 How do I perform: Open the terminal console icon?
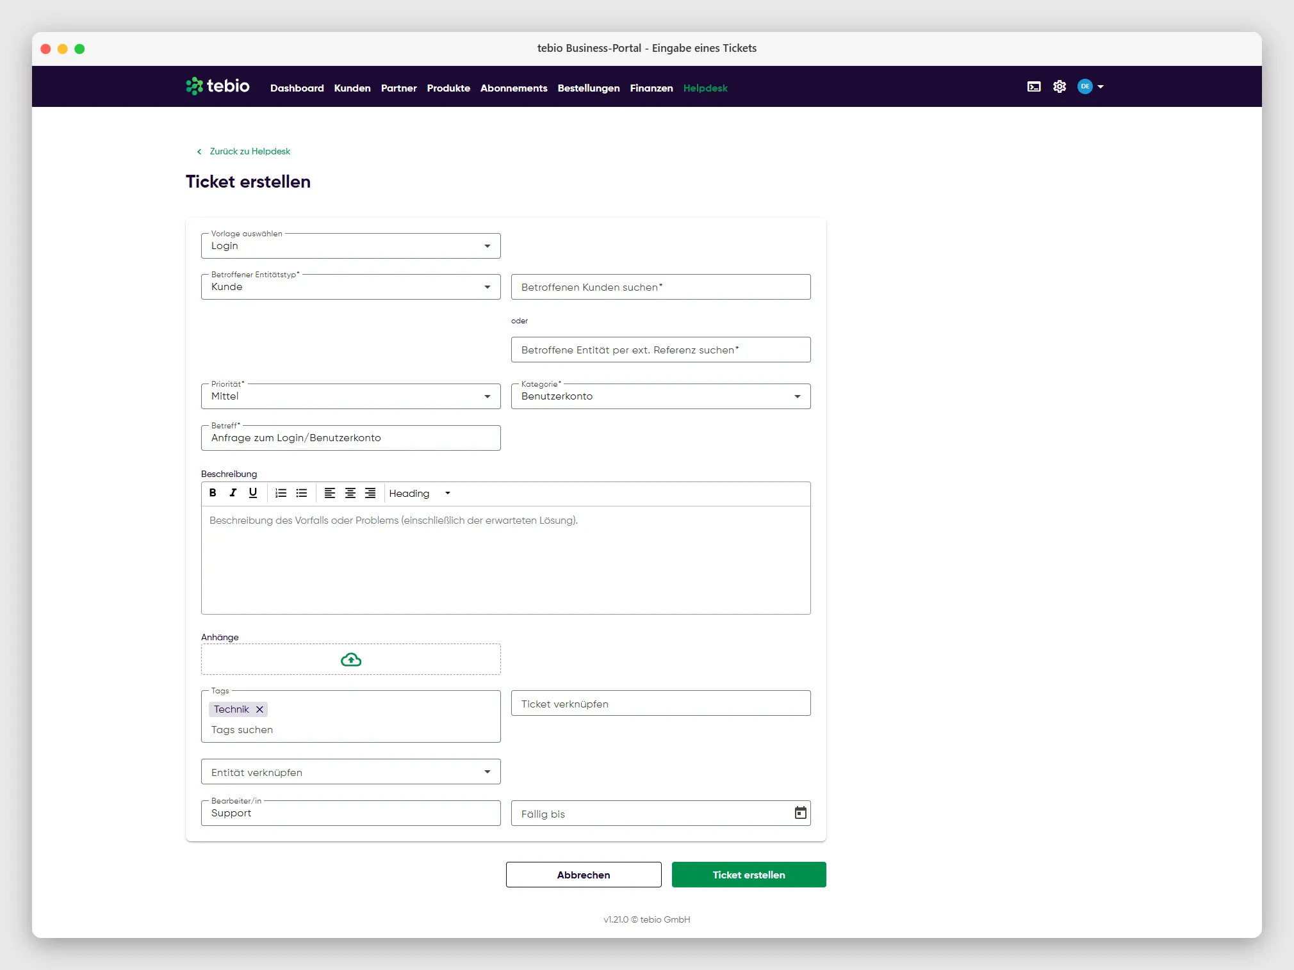(x=1034, y=86)
